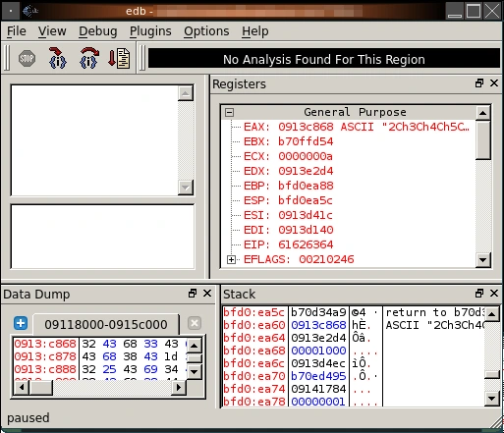Select the 09118000-0915c000 dump tab
Image resolution: width=504 pixels, height=433 pixels.
point(106,324)
